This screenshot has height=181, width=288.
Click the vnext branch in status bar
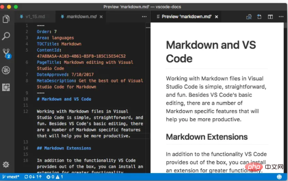point(10,177)
